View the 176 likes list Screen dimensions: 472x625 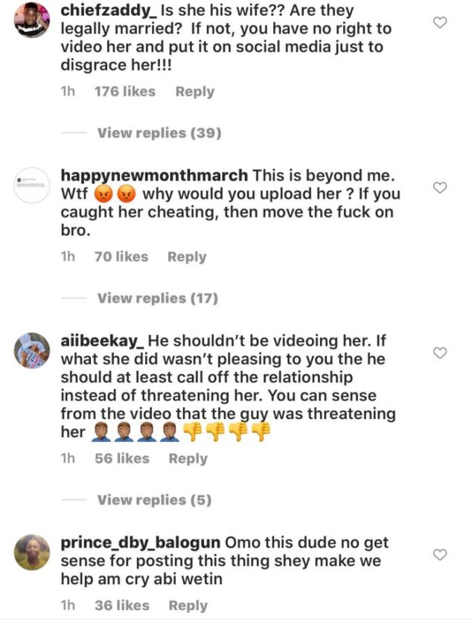click(x=124, y=92)
